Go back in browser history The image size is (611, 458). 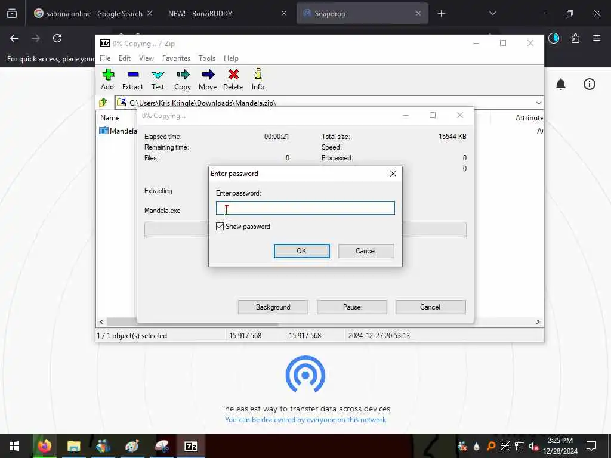(x=14, y=38)
